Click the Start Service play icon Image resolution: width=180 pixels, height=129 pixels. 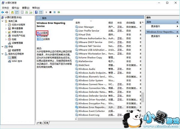point(46,12)
